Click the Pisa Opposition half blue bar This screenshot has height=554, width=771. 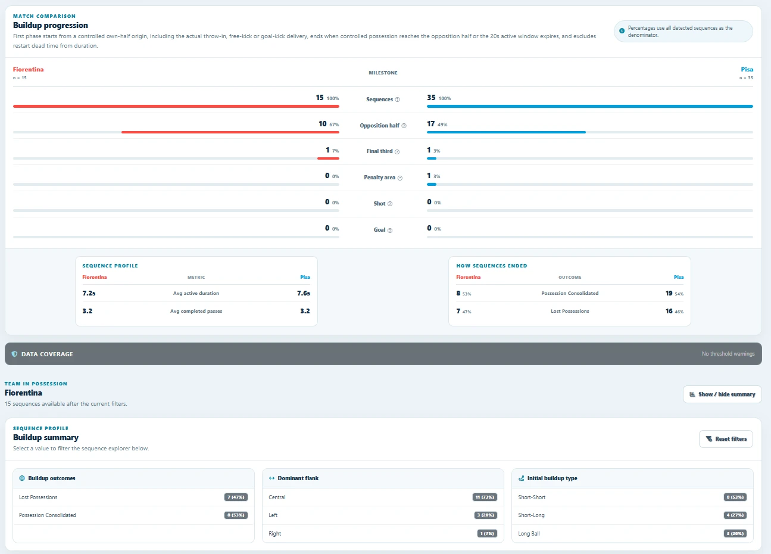click(x=506, y=132)
